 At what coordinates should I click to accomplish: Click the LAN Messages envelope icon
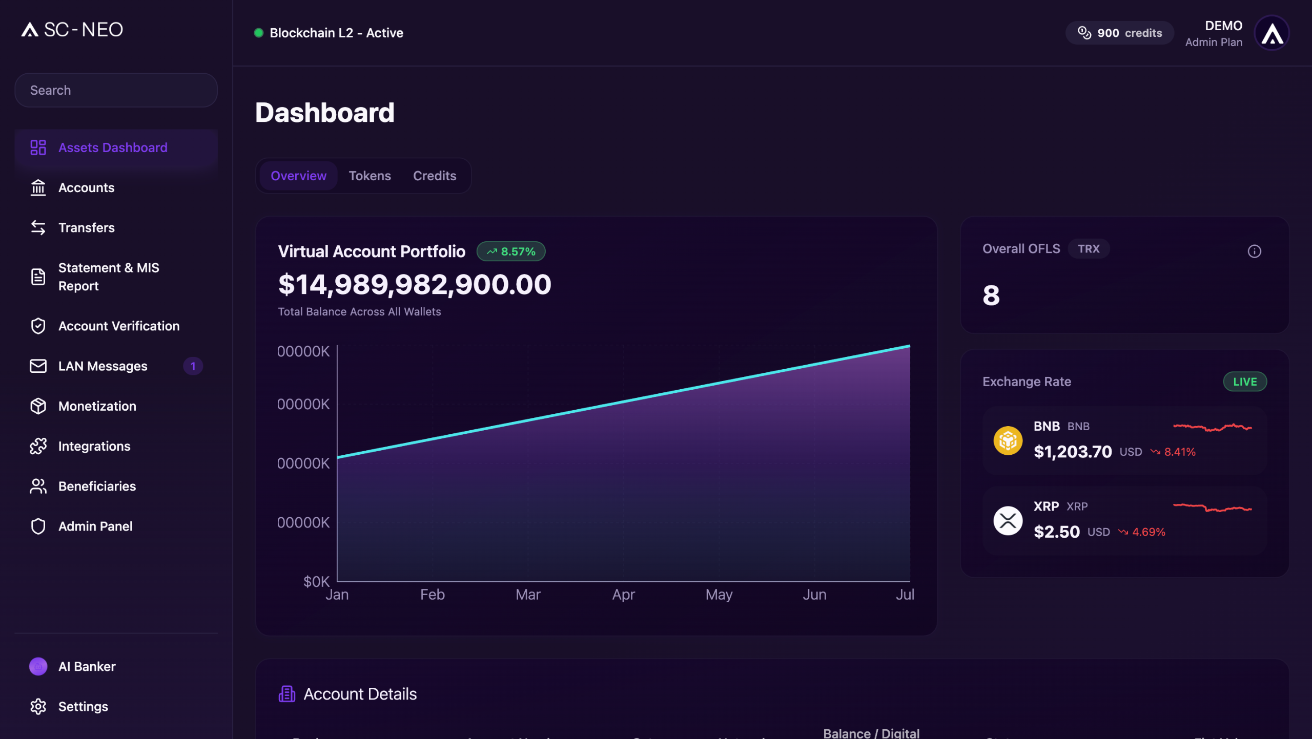click(x=38, y=366)
